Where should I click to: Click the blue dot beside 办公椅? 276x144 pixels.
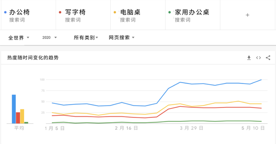tap(5, 12)
